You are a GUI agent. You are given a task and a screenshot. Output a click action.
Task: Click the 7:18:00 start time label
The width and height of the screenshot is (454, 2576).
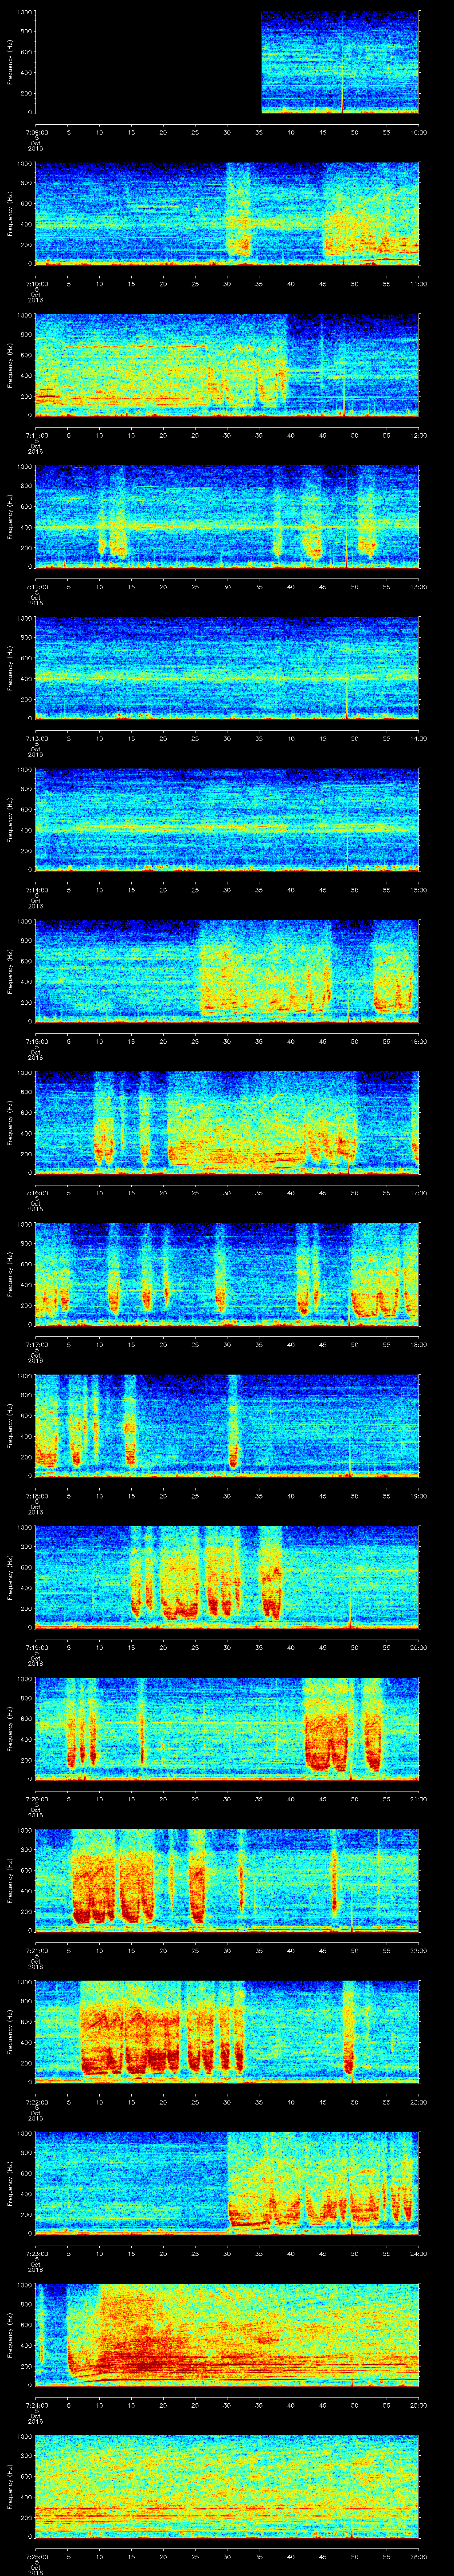pyautogui.click(x=36, y=1495)
